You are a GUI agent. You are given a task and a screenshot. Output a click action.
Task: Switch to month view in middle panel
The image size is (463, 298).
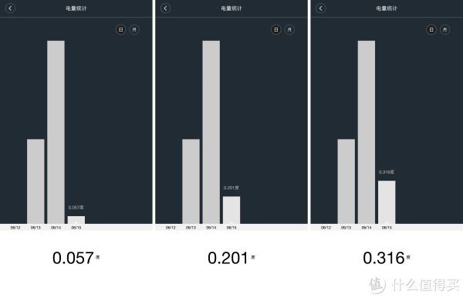(x=289, y=29)
